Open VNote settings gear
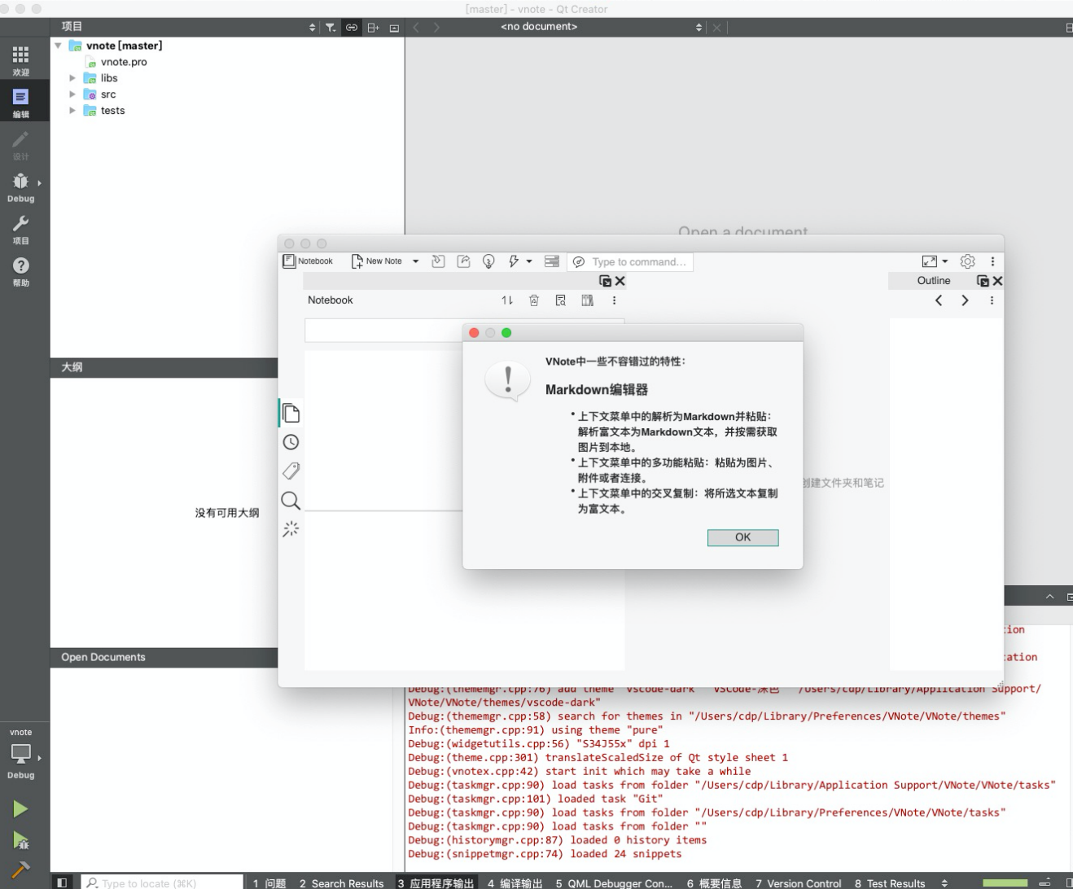 [x=967, y=261]
